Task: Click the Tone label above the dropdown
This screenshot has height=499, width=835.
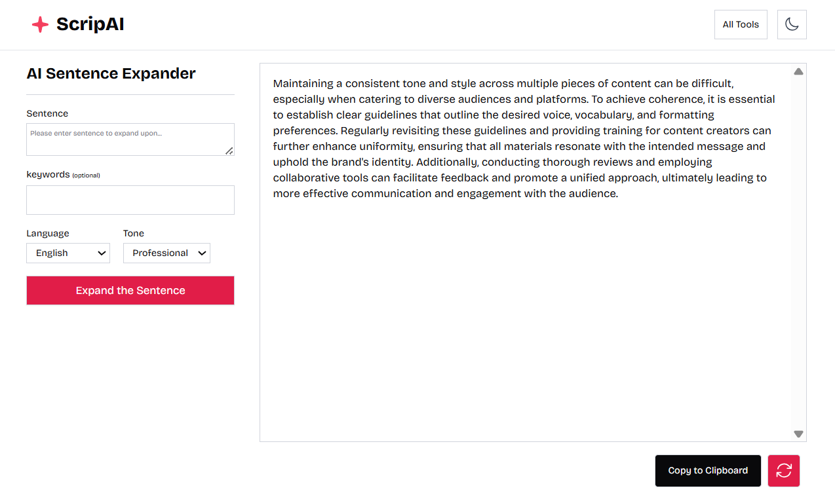Action: (134, 233)
